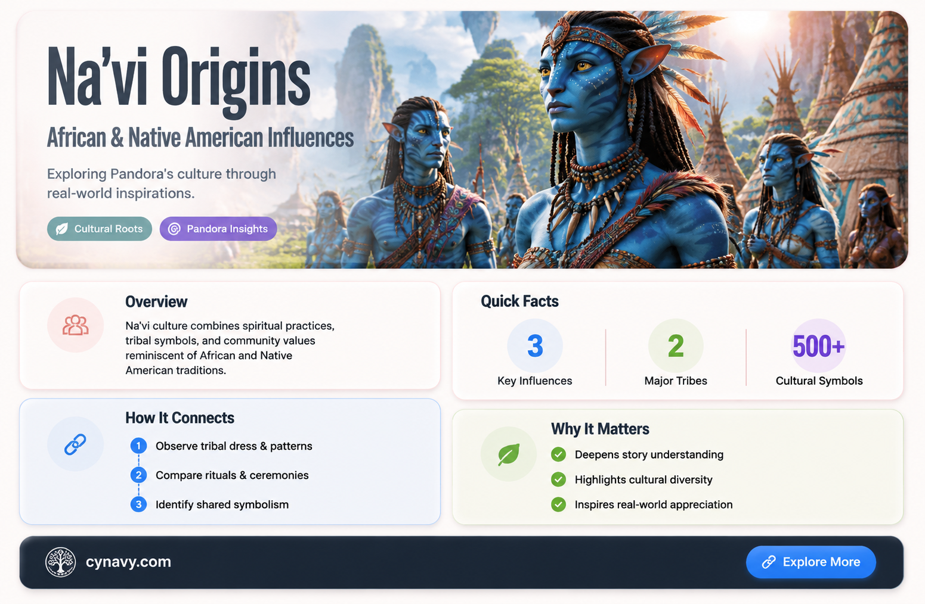The height and width of the screenshot is (604, 925).
Task: Click the Overview paragraph about Na'vi culture
Action: point(230,348)
